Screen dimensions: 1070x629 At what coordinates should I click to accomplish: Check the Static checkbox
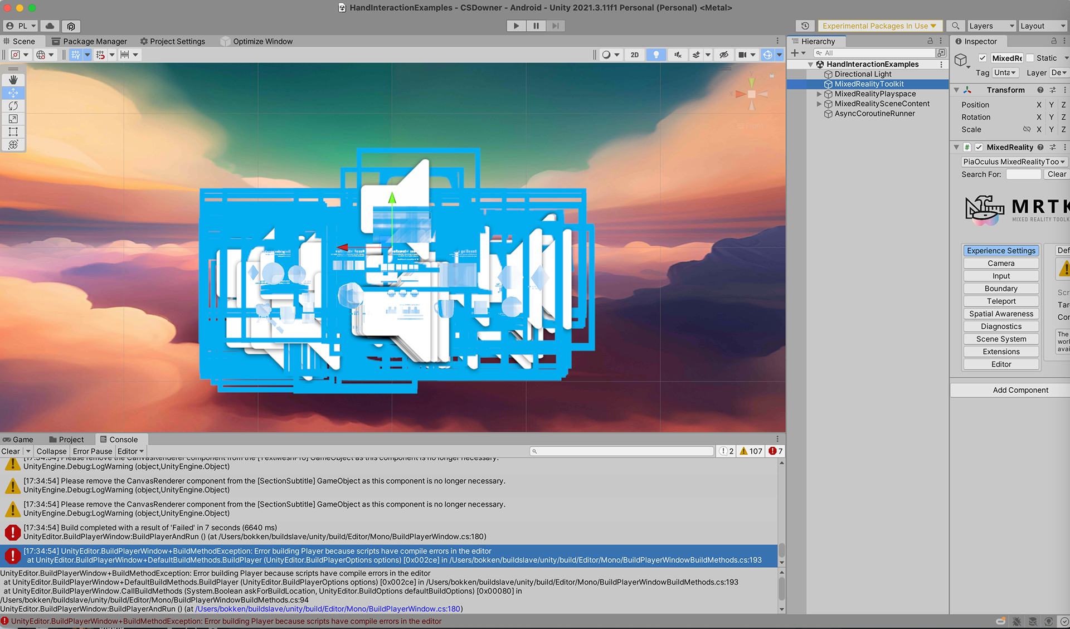click(x=1030, y=58)
